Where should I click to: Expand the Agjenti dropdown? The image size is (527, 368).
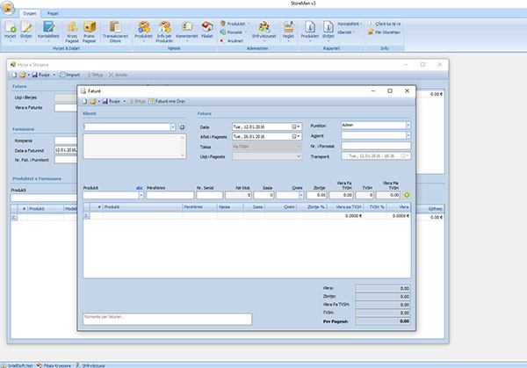tap(408, 135)
